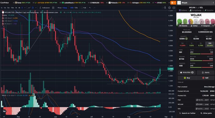Expand chart type dropdown arrow
The width and height of the screenshot is (215, 118).
tap(36, 8)
